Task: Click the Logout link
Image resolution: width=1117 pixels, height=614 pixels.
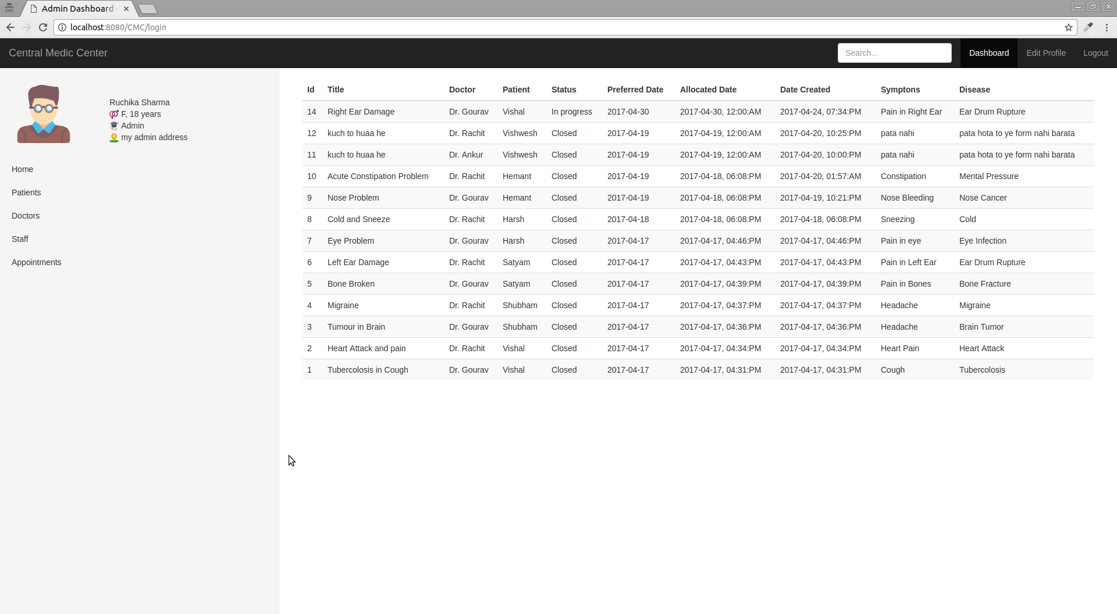Action: click(x=1095, y=53)
